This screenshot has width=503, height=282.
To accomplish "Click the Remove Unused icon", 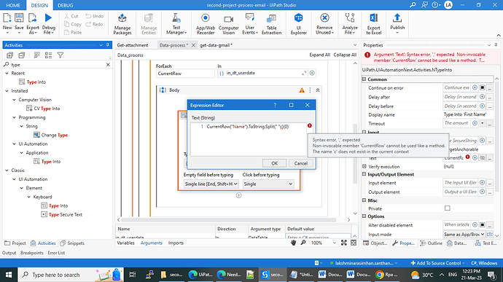I will tap(324, 24).
